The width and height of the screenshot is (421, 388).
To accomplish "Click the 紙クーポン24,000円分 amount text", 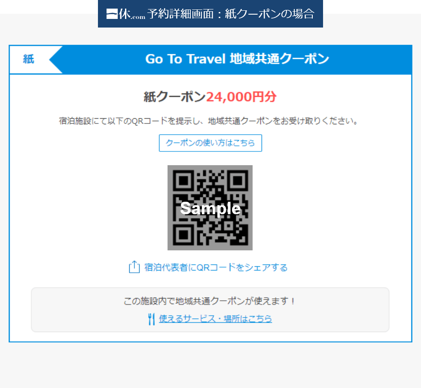I will click(210, 96).
